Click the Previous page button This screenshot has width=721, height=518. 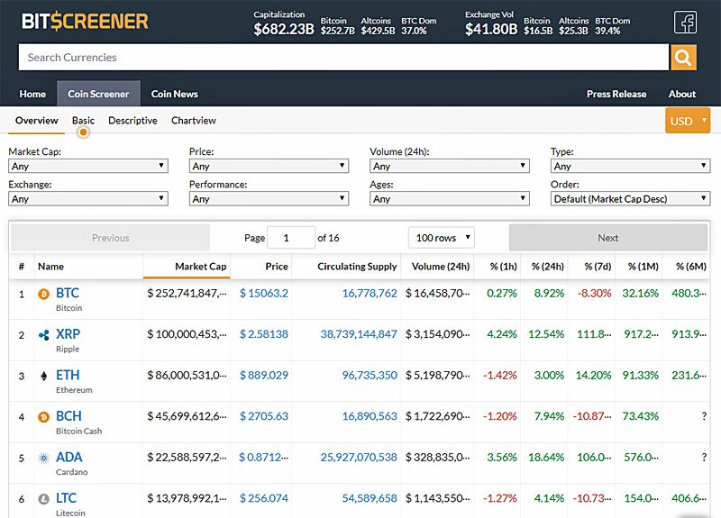pos(110,238)
